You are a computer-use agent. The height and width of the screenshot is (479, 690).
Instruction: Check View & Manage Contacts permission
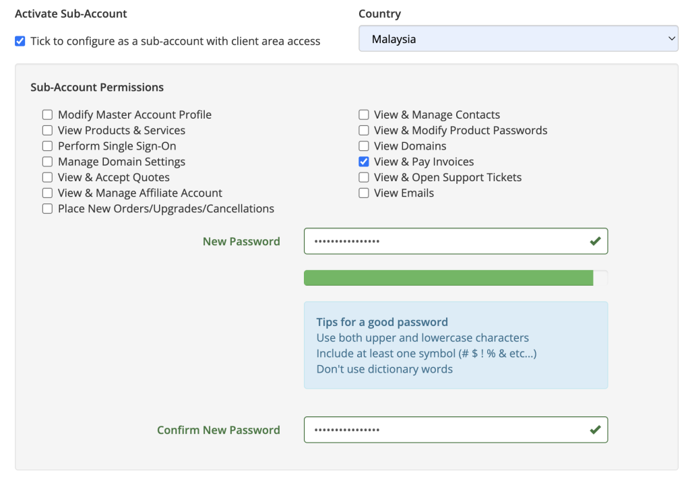click(363, 115)
